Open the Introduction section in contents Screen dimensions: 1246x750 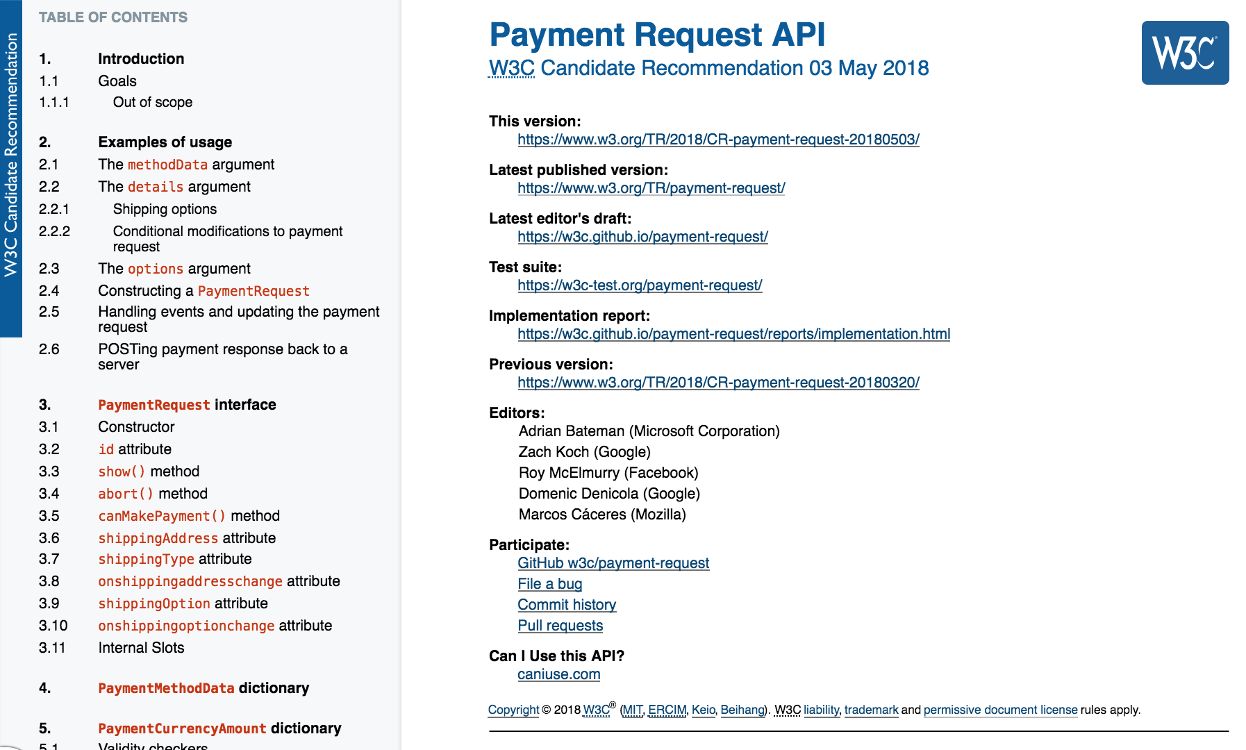tap(141, 59)
